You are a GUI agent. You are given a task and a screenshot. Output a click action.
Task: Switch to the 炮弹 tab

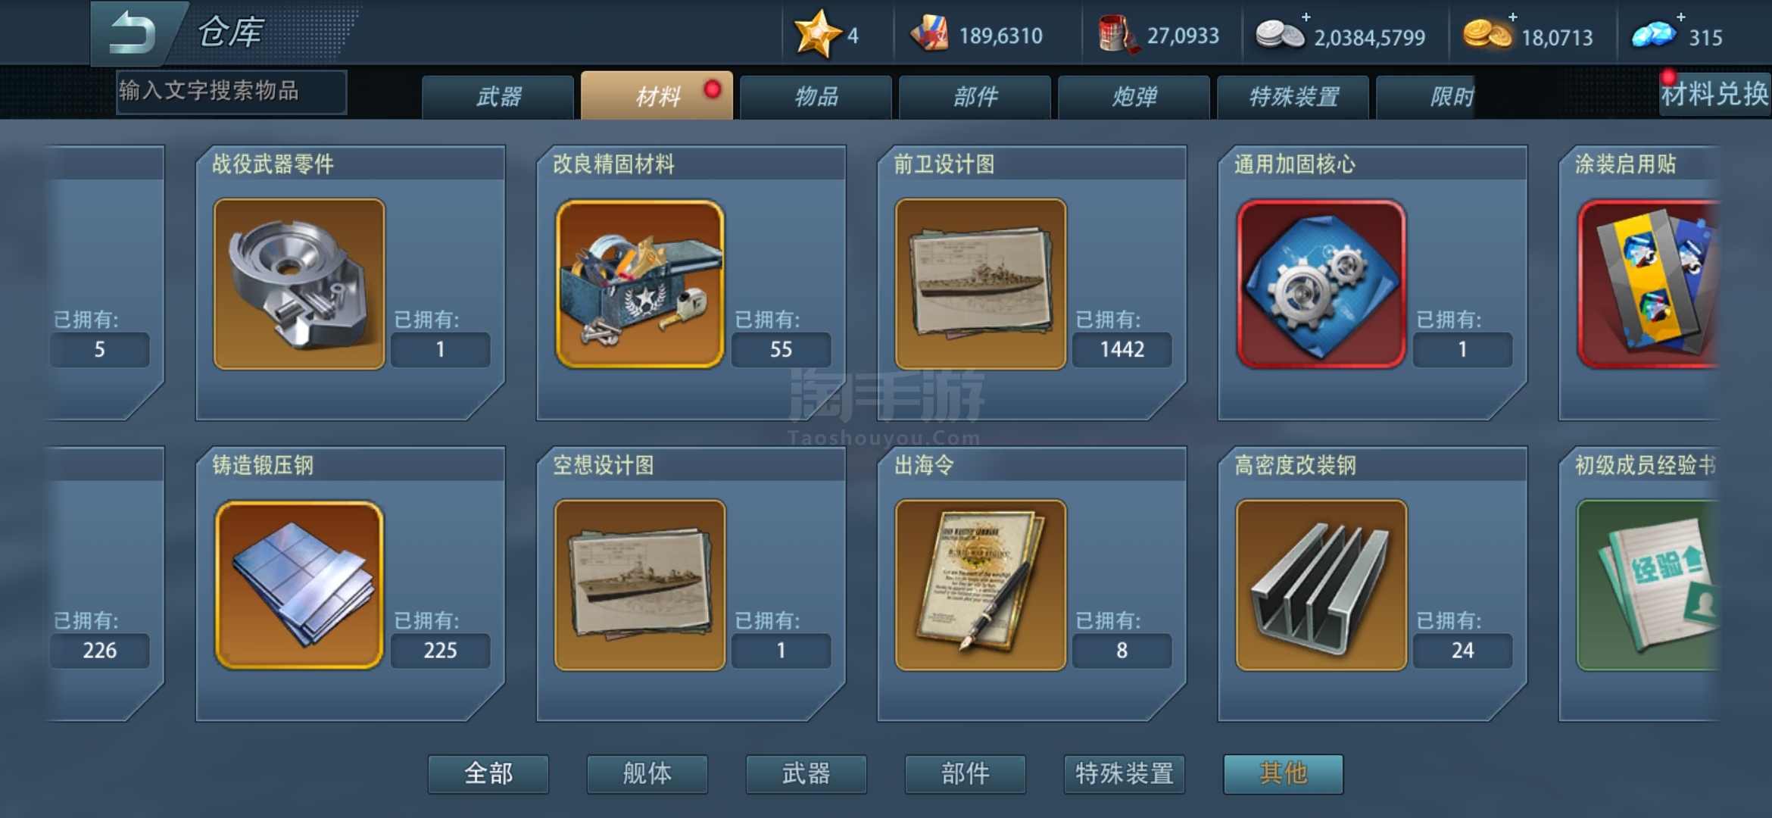click(1134, 97)
